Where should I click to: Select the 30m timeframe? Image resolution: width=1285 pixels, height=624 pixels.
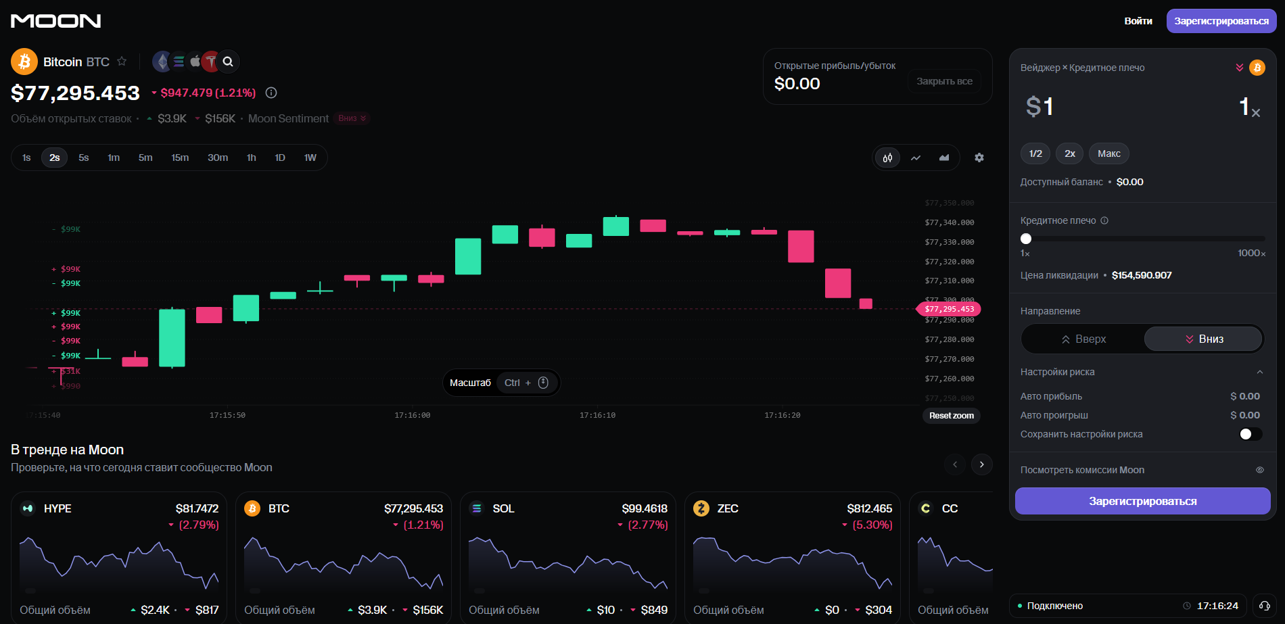click(218, 158)
